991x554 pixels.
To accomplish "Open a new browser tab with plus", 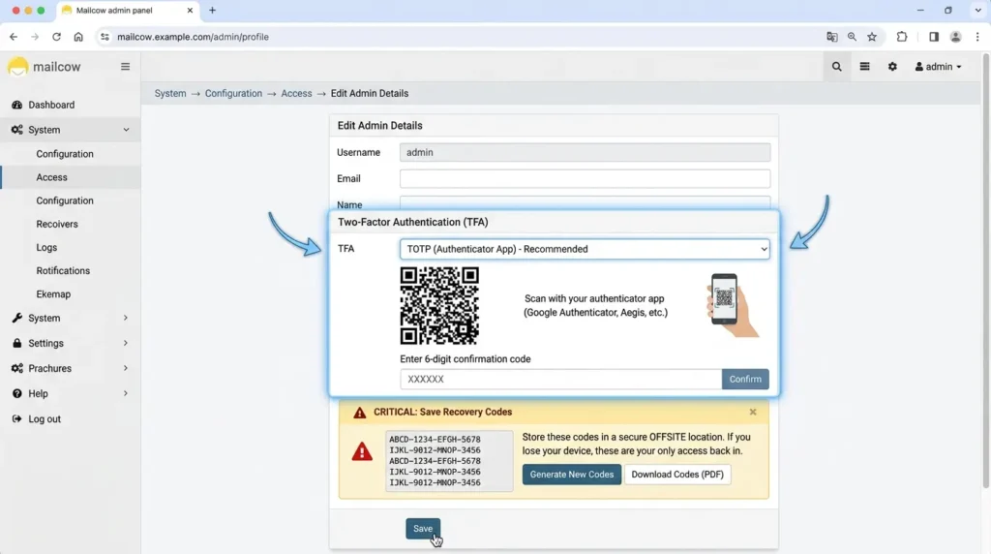I will pos(212,10).
